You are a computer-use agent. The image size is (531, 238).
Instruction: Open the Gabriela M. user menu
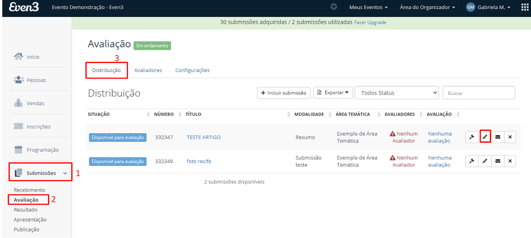tap(488, 7)
